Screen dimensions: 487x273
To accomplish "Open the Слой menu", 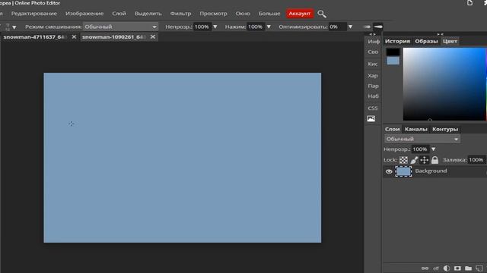I will click(x=119, y=14).
